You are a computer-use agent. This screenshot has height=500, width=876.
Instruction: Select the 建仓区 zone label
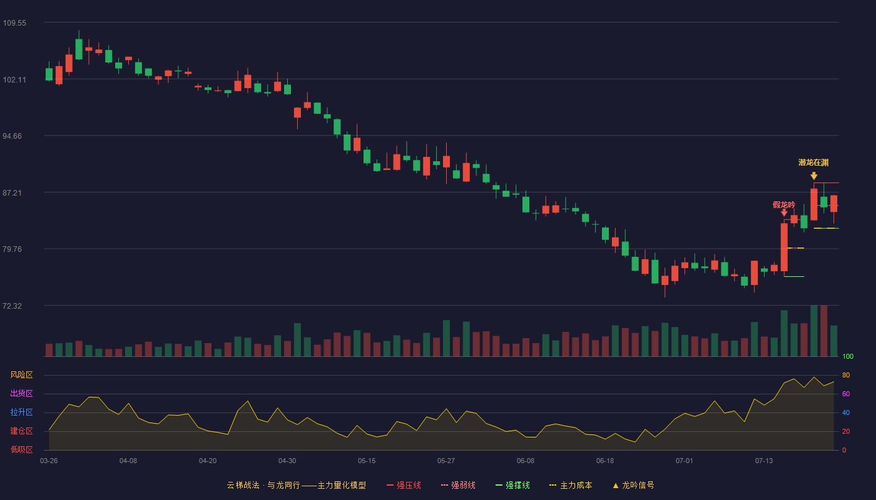tap(21, 431)
